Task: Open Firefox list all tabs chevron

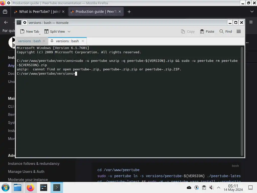Action: 252,12
